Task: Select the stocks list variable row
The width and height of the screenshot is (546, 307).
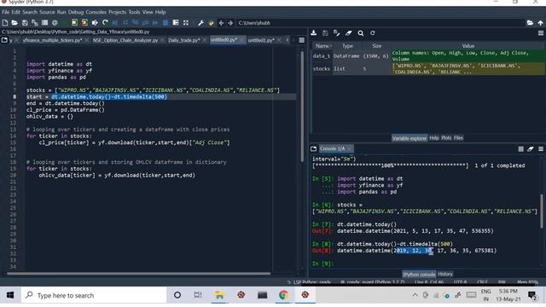Action: (428, 69)
